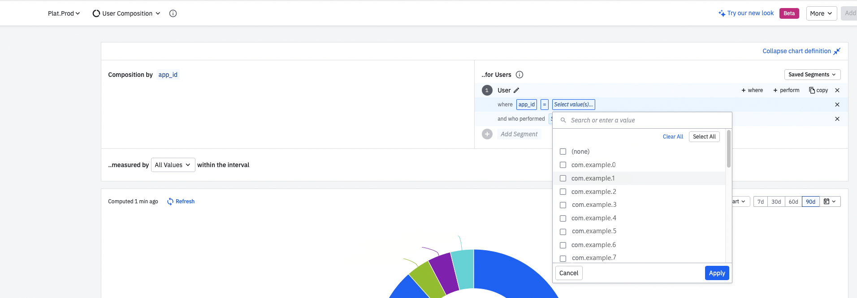Screen dimensions: 857x298
Task: Click the plus where filter button
Action: click(752, 90)
